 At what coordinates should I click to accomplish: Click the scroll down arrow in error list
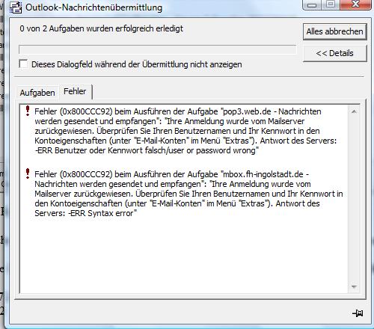[354, 286]
